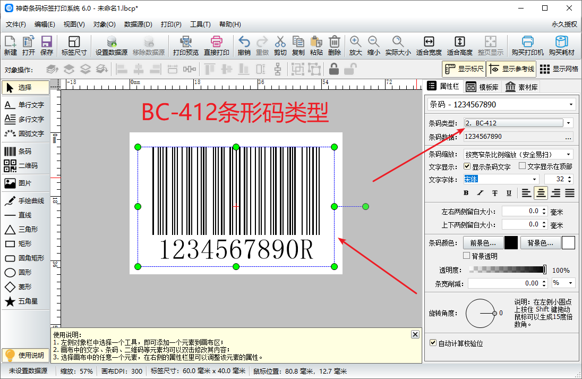
Task: Click 购买耗材 buy supplies icon
Action: tap(562, 46)
